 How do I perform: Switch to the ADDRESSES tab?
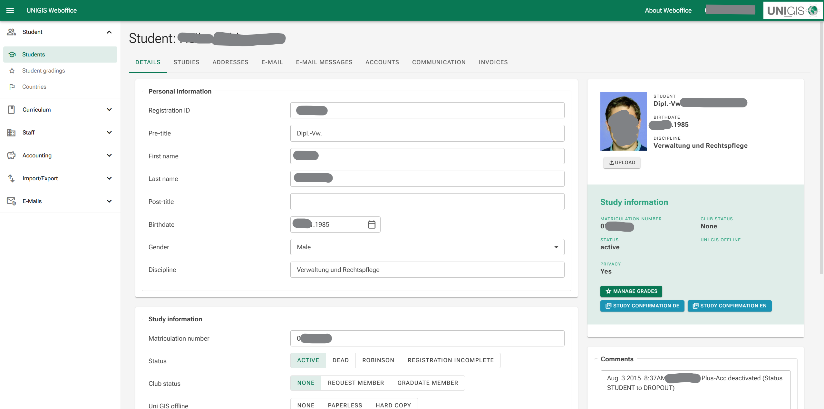[x=230, y=62]
